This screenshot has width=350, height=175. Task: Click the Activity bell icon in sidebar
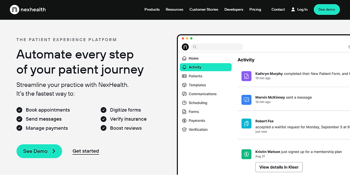(184, 67)
